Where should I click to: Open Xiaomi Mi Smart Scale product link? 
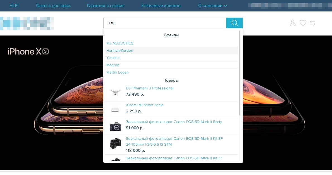click(x=145, y=105)
